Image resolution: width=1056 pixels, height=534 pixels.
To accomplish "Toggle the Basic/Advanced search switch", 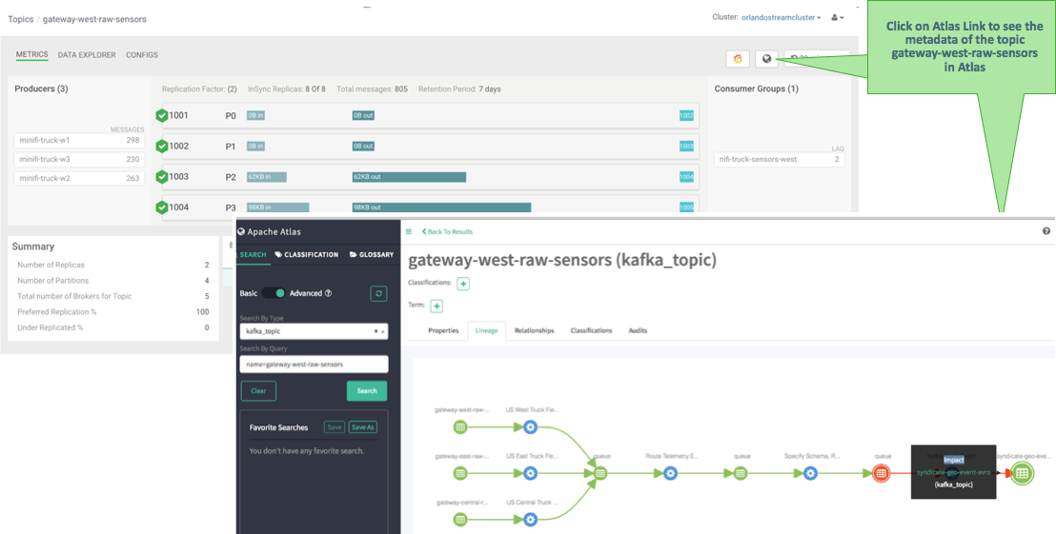I will 274,293.
